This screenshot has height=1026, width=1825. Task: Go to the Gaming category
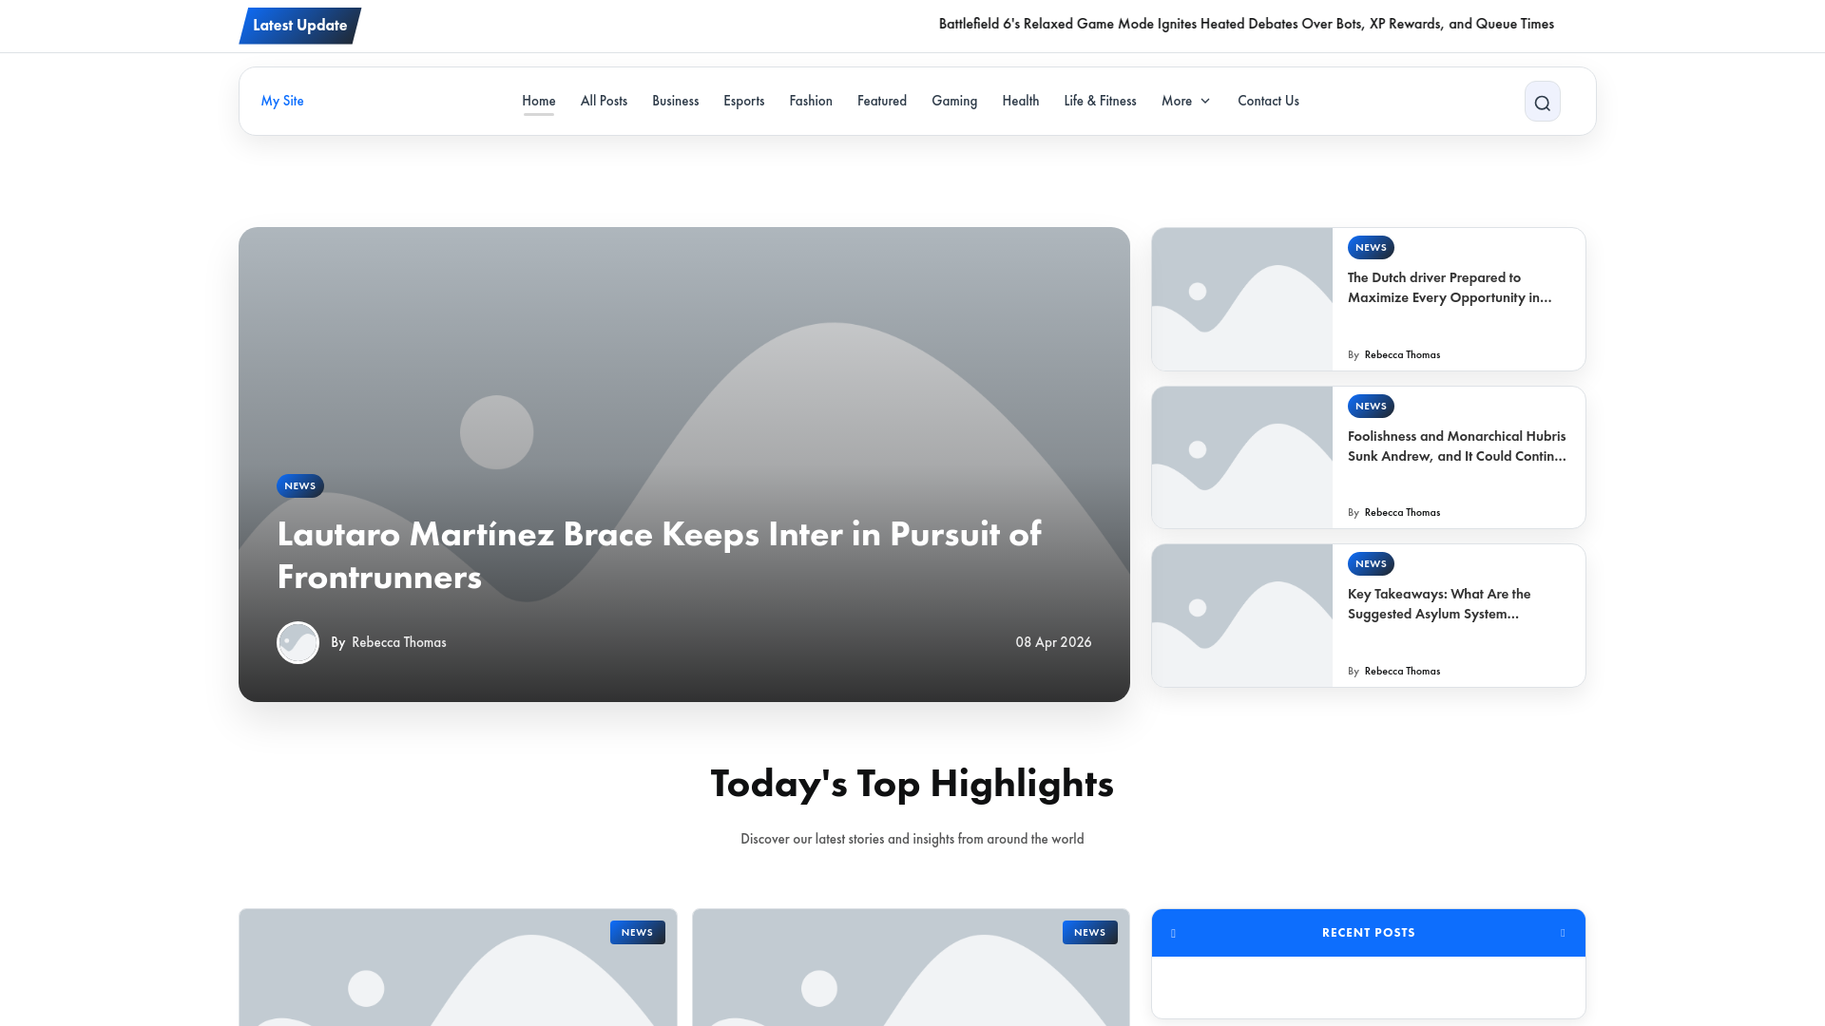953,101
